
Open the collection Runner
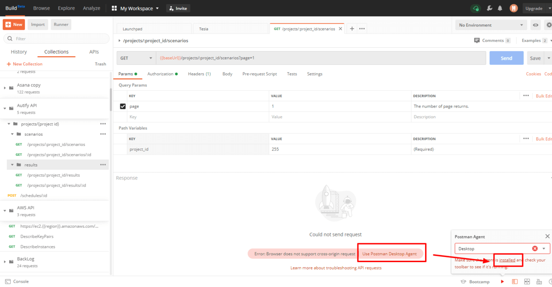click(61, 24)
